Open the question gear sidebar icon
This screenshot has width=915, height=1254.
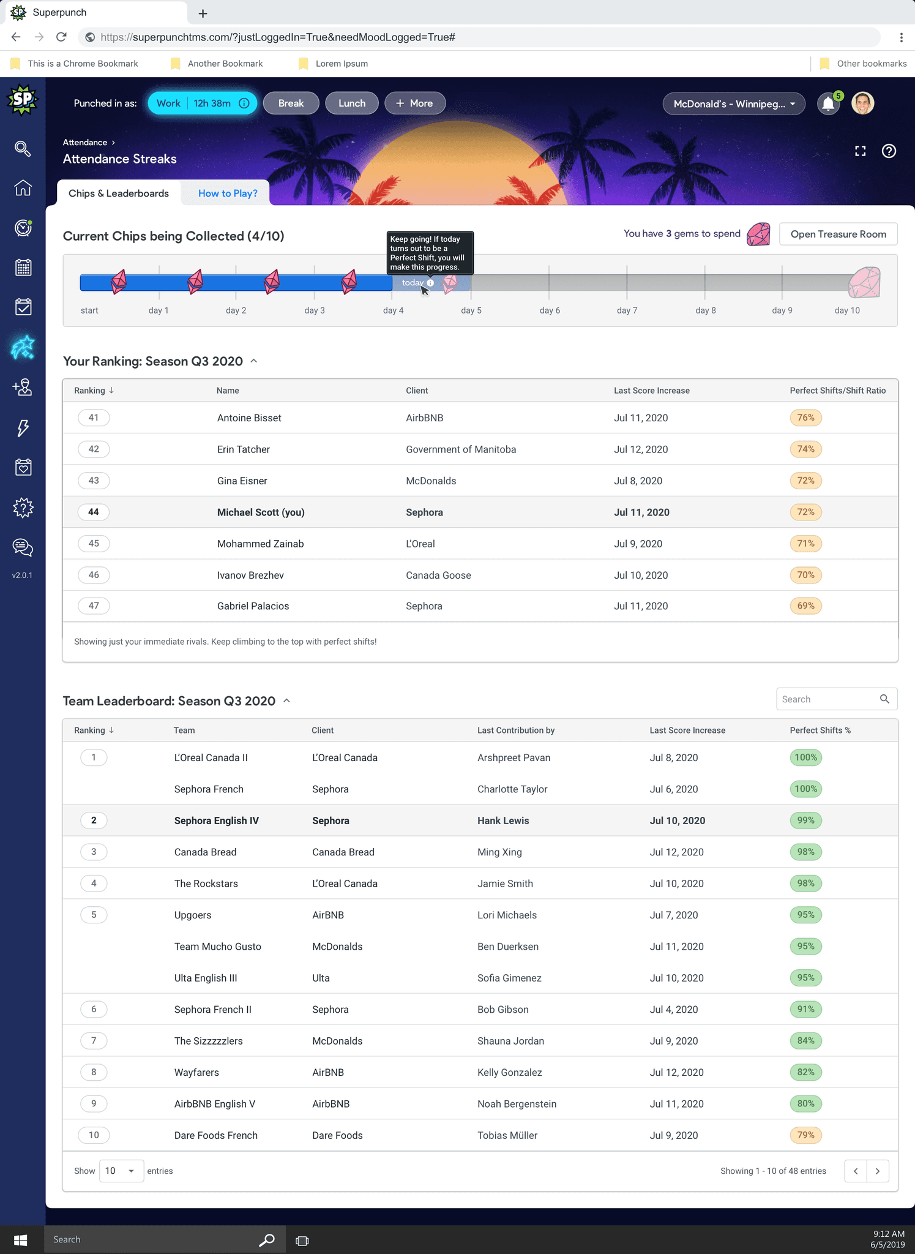pyautogui.click(x=23, y=507)
